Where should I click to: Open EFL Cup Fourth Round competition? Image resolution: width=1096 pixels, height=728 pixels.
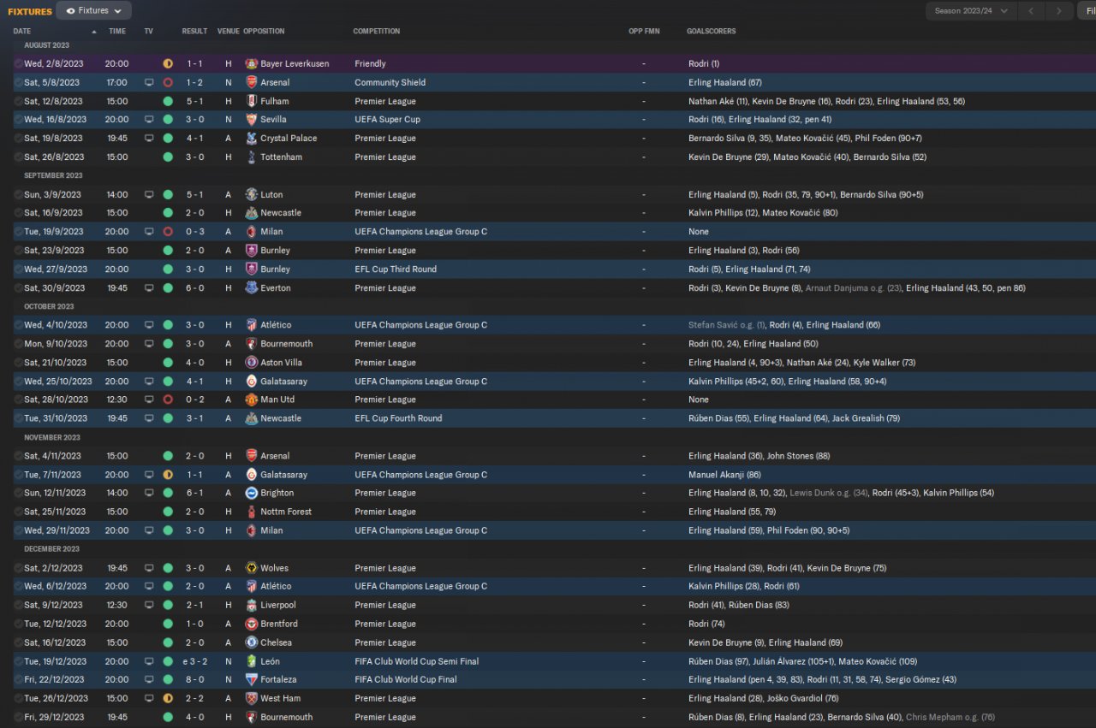click(398, 418)
